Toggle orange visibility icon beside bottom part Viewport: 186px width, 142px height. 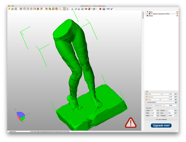point(151,14)
